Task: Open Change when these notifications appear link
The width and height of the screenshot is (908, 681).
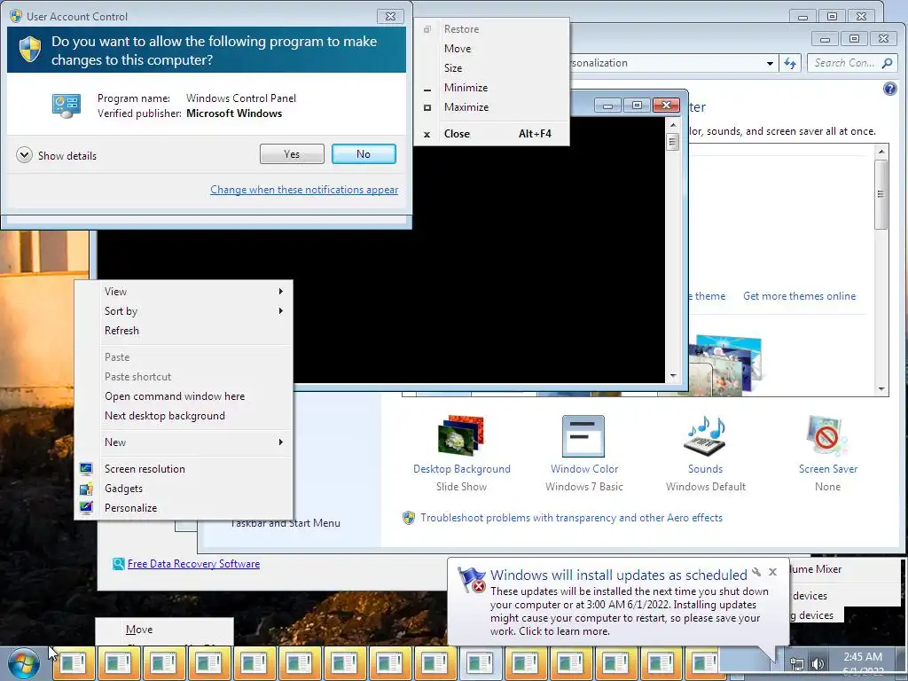Action: [304, 190]
